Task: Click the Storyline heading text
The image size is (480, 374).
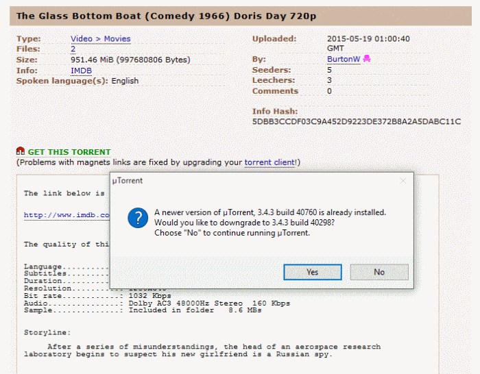Action: (47, 332)
